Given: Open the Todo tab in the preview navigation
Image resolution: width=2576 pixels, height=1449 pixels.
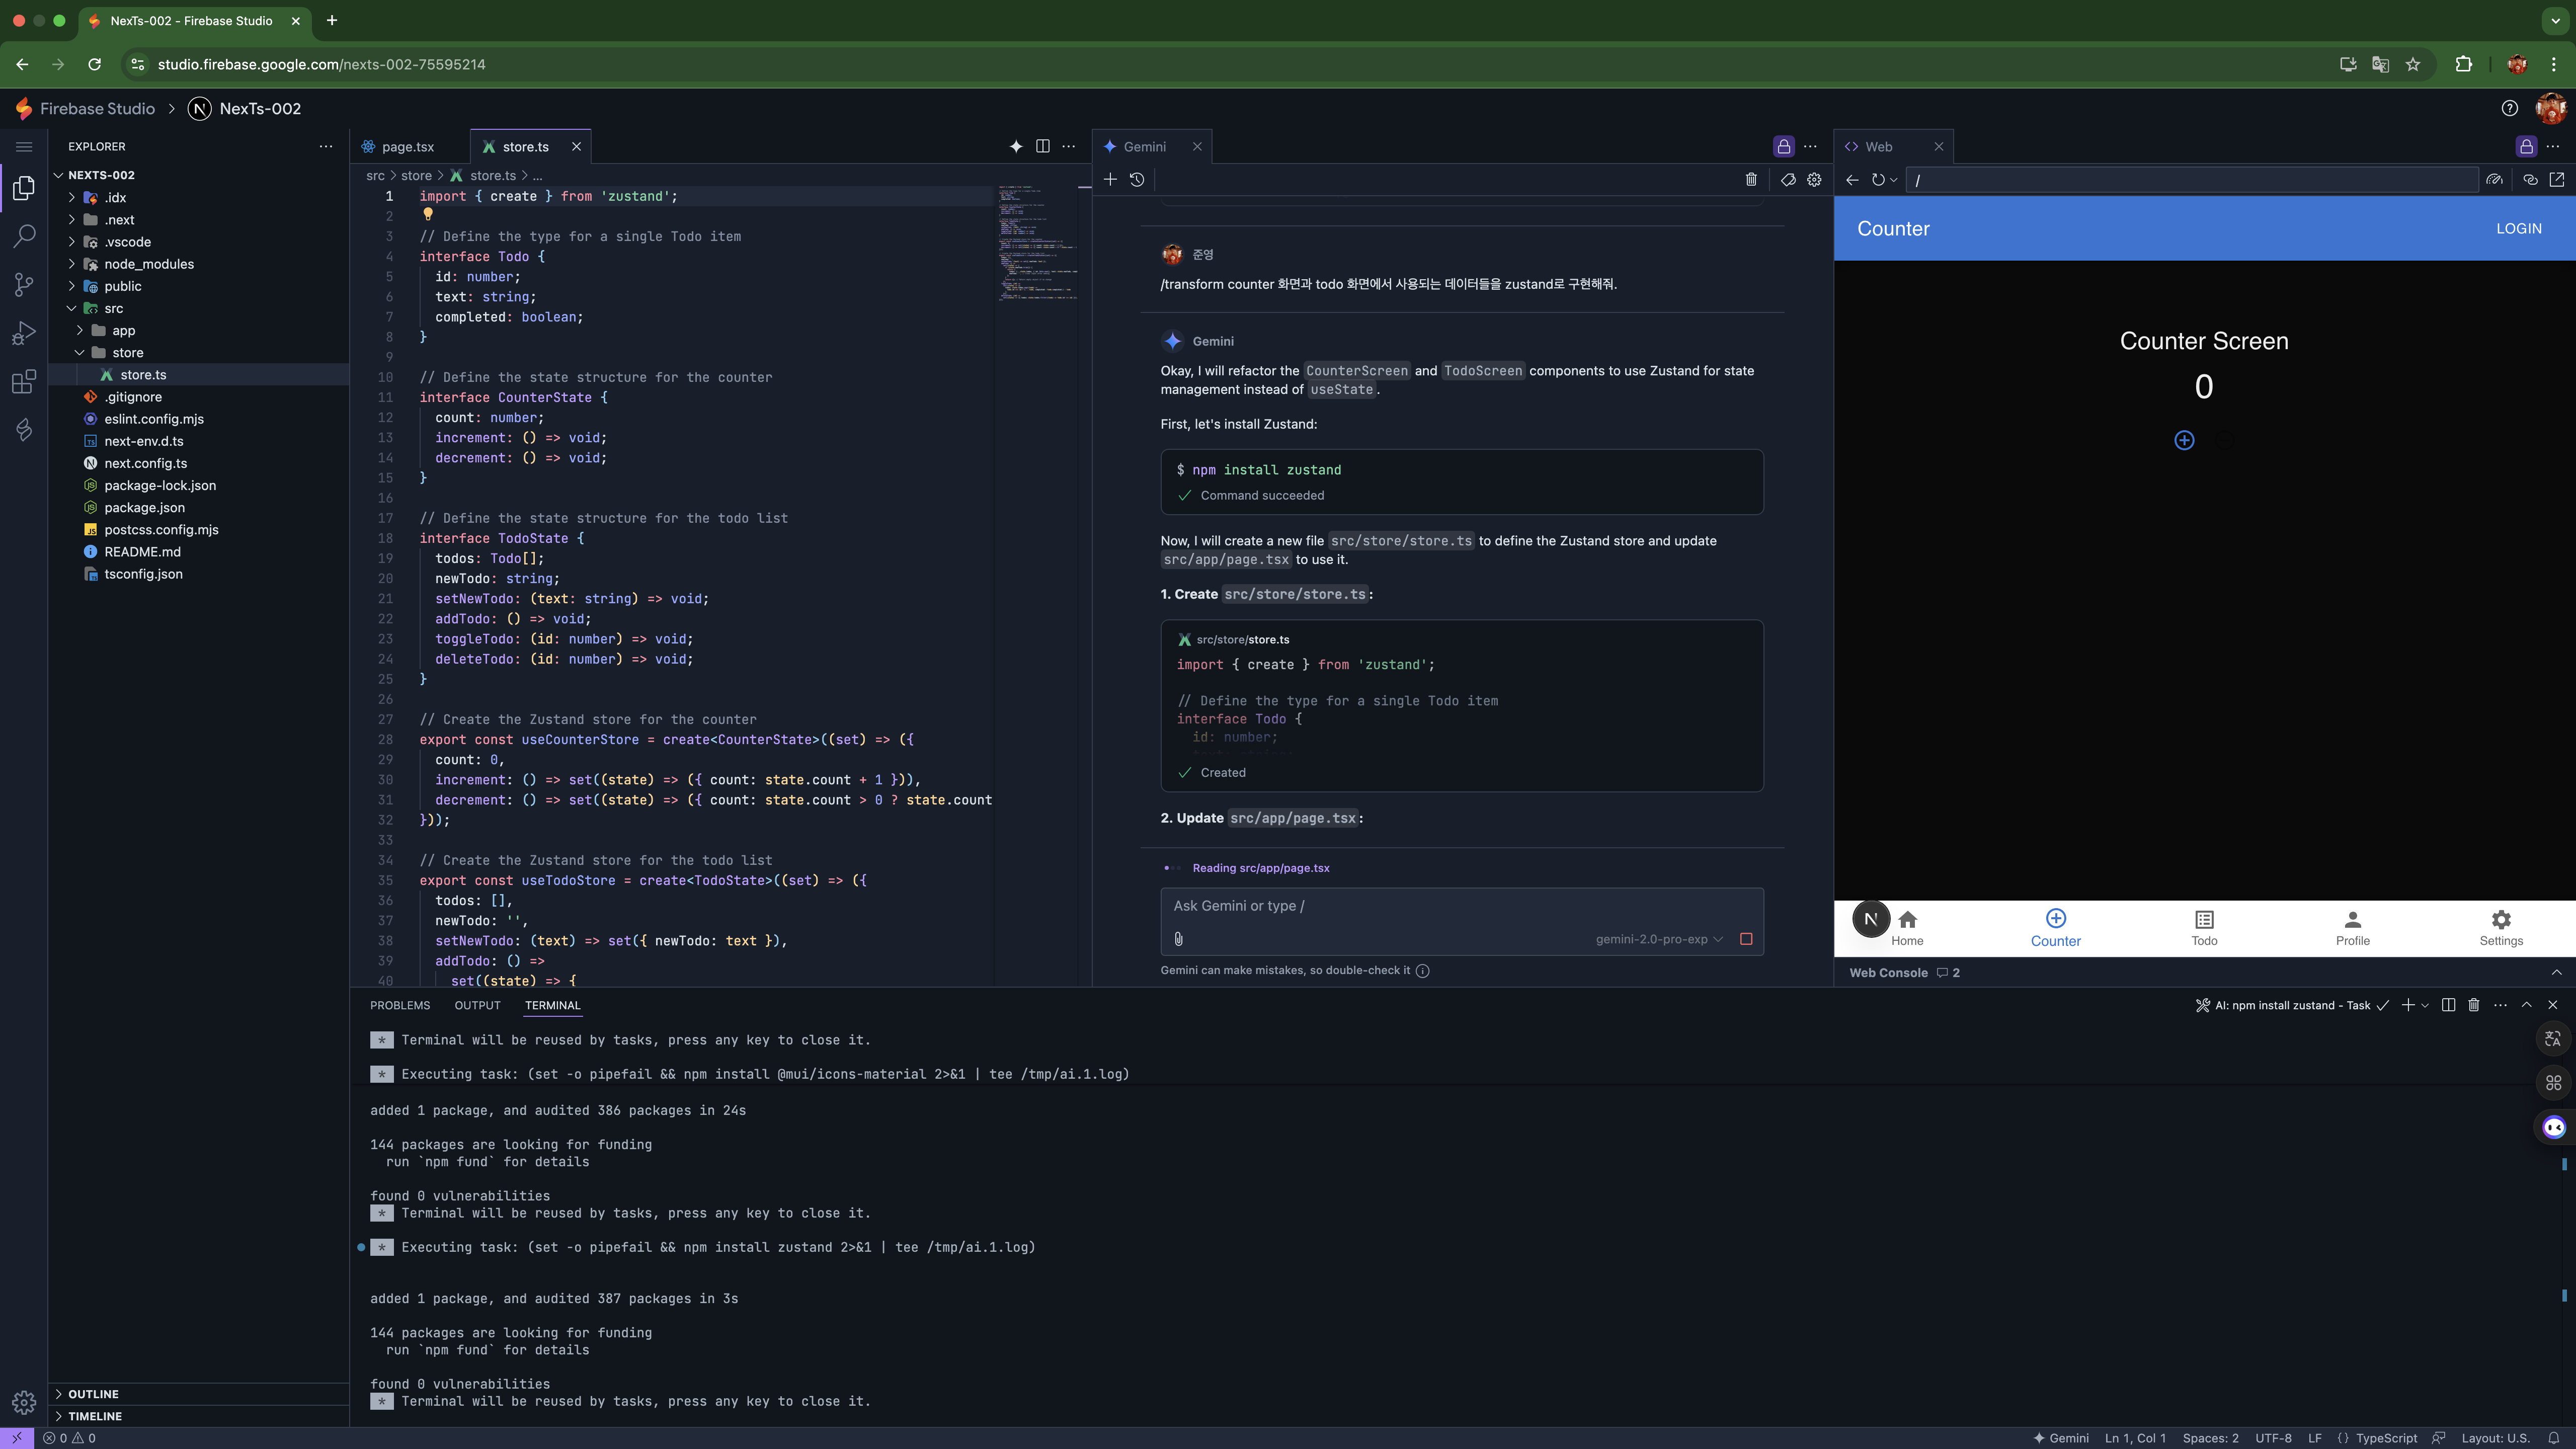Looking at the screenshot, I should pyautogui.click(x=2204, y=928).
